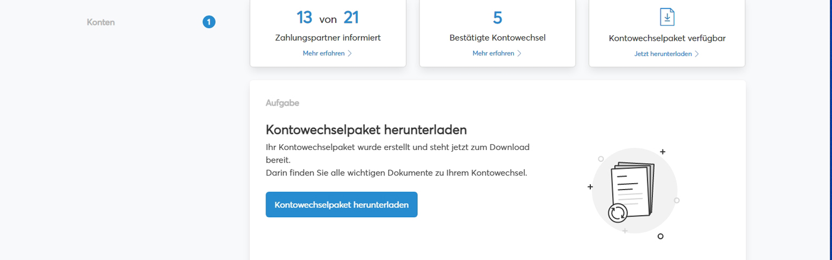Click the circular sync arrows on the document illustration
The height and width of the screenshot is (260, 832).
[x=617, y=213]
